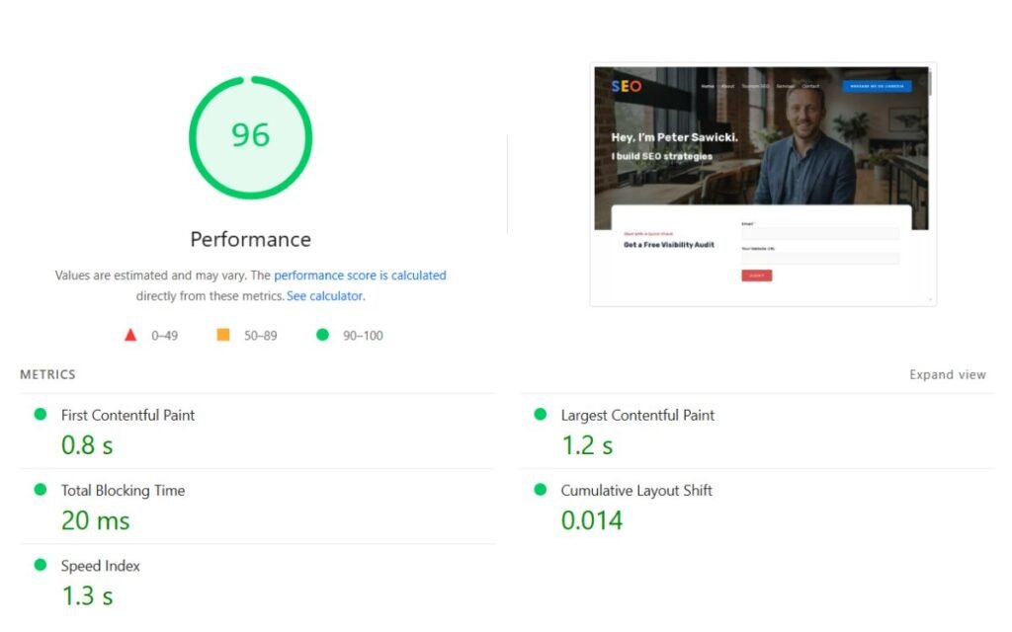Click the Website URL input field

[x=818, y=258]
